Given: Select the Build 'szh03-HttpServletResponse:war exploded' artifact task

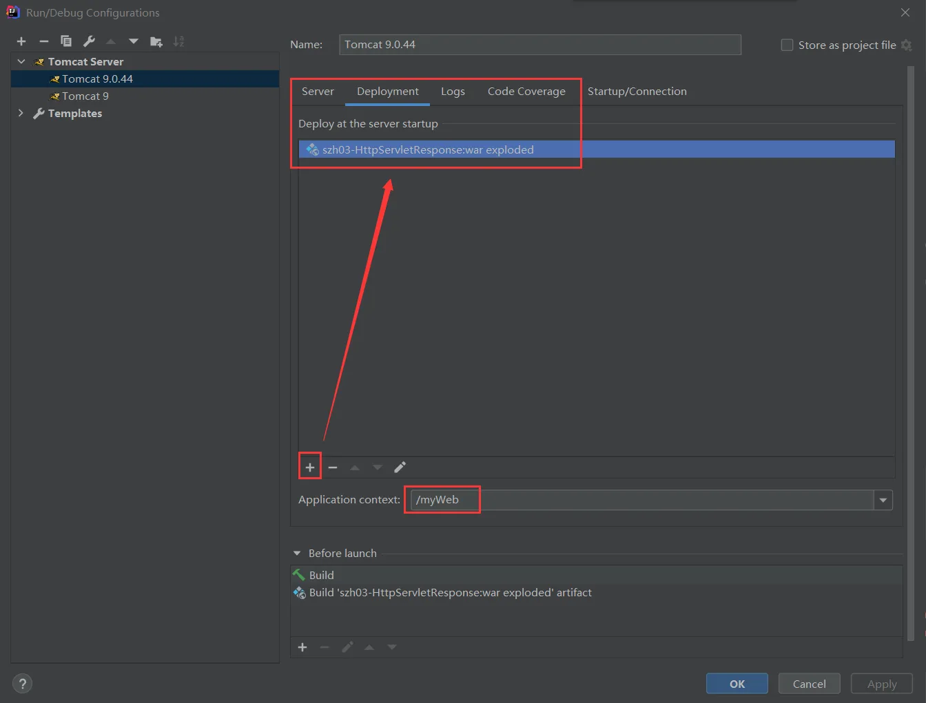Looking at the screenshot, I should (x=597, y=592).
